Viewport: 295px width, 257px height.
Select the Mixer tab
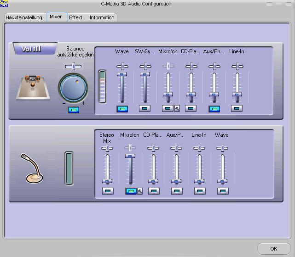click(x=56, y=17)
